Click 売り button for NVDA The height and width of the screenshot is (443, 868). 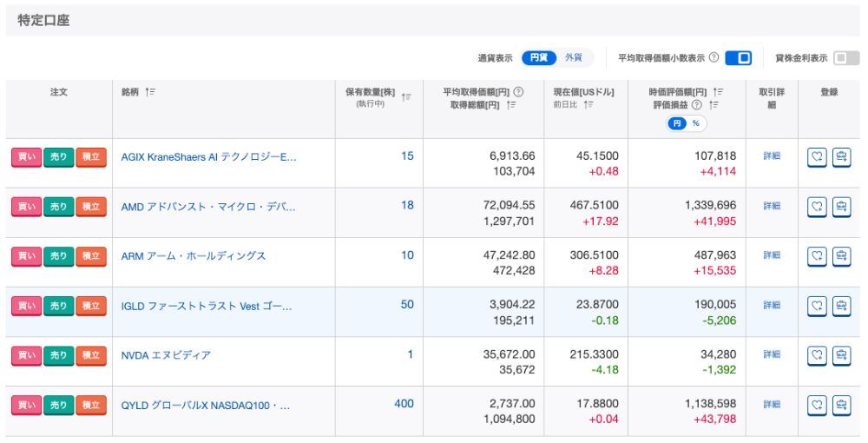(59, 355)
